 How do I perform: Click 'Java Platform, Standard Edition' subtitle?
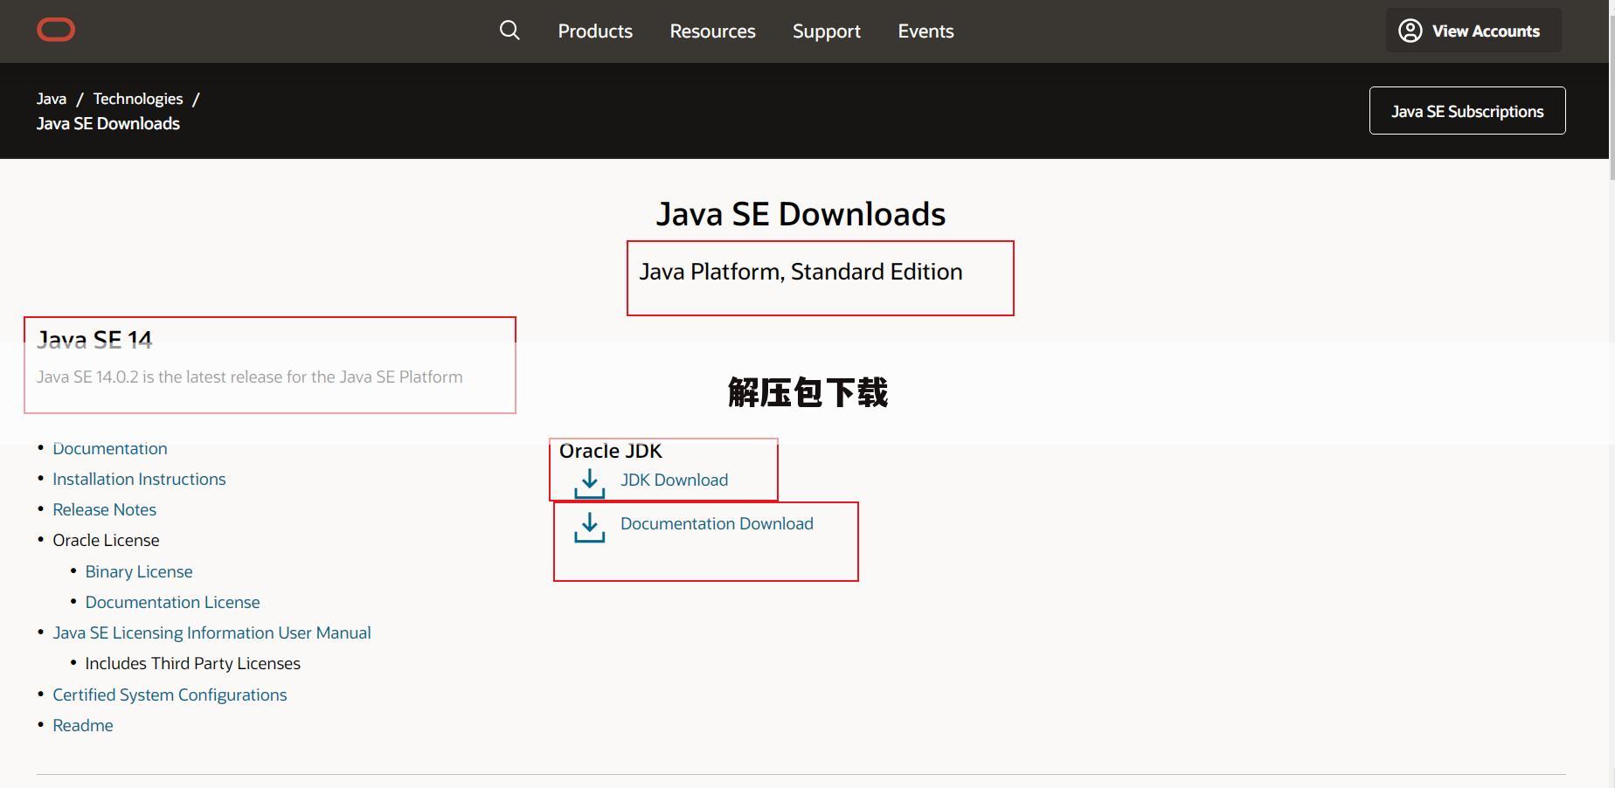tap(801, 272)
